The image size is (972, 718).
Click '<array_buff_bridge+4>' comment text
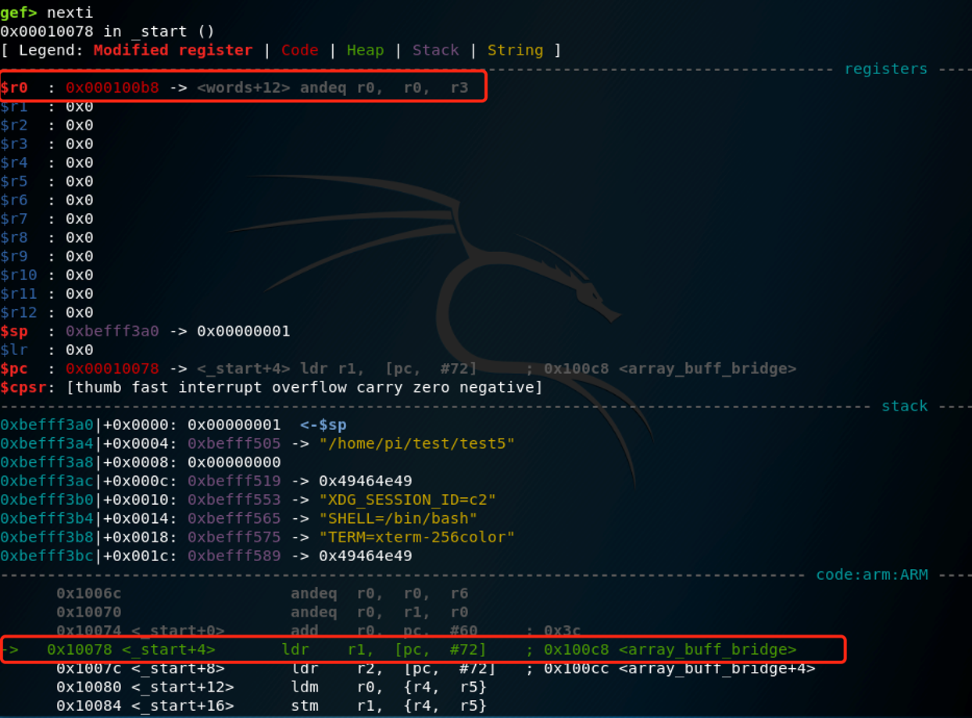tap(716, 668)
